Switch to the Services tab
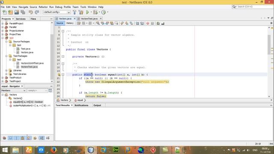 coord(21,19)
